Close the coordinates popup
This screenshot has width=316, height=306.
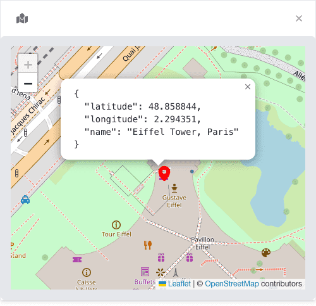point(248,87)
